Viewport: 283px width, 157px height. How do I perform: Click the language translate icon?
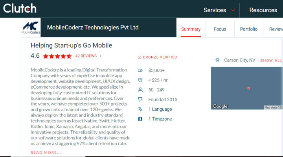[x=140, y=109]
